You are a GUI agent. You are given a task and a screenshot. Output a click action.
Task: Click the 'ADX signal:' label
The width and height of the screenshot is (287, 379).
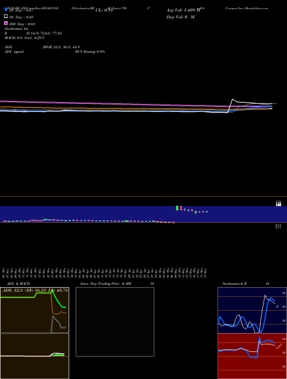tap(14, 52)
